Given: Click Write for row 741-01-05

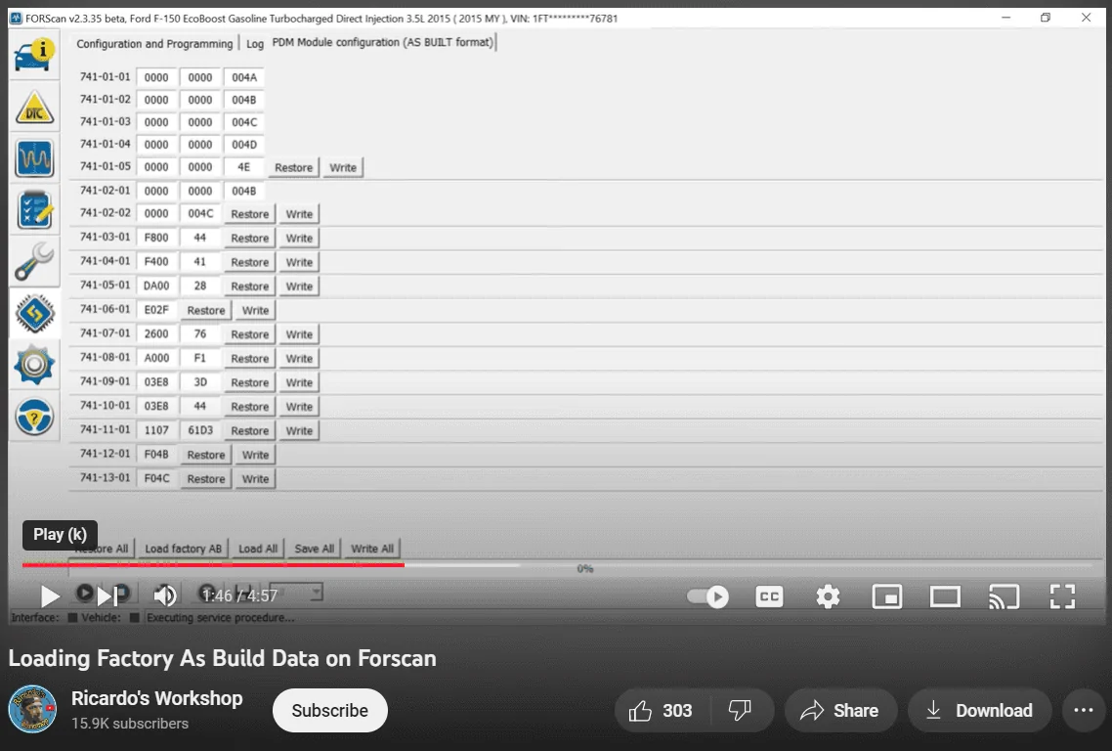Looking at the screenshot, I should pos(343,167).
